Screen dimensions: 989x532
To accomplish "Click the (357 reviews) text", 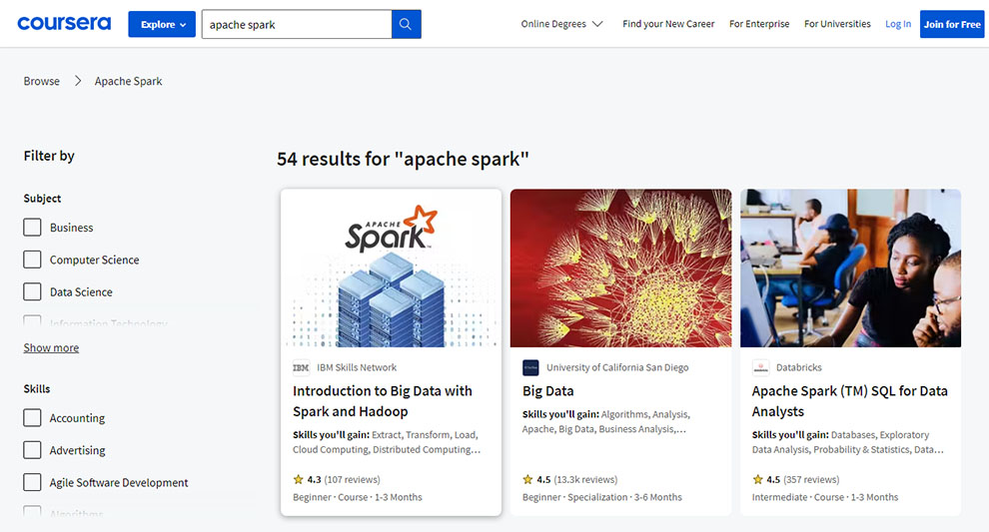I will click(x=811, y=480).
